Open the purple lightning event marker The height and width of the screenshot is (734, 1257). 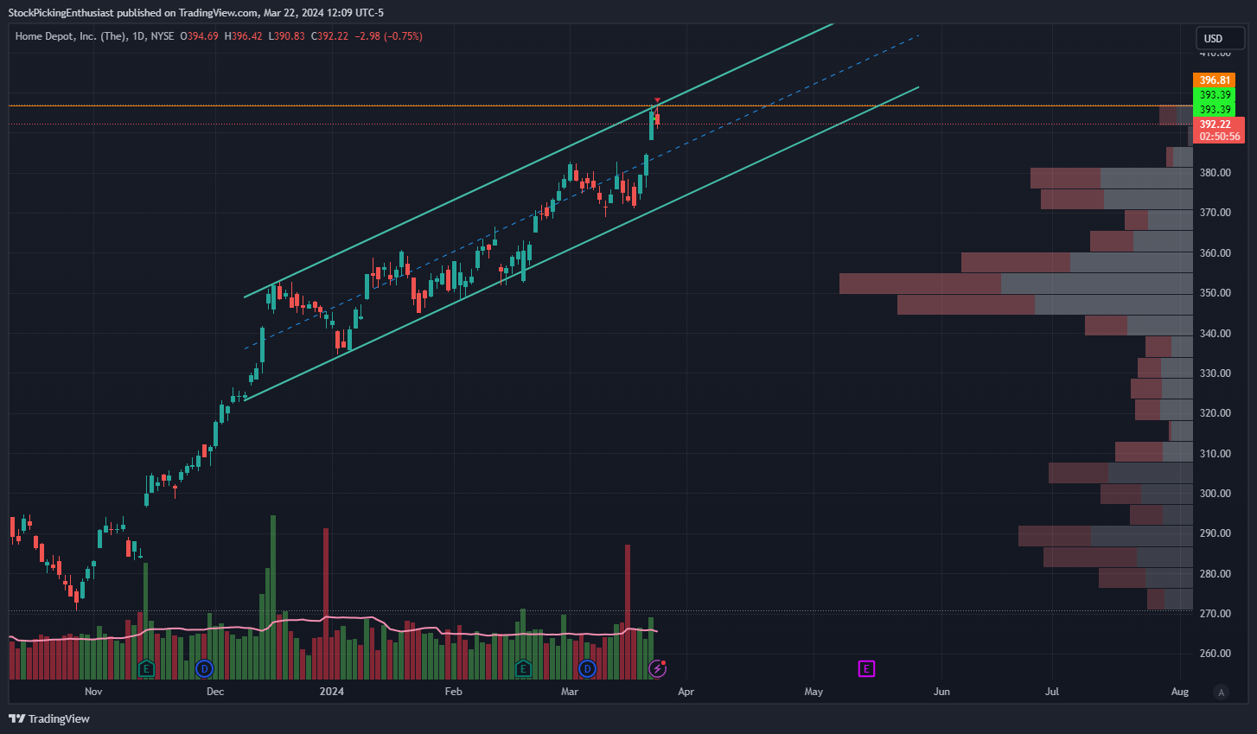[657, 668]
